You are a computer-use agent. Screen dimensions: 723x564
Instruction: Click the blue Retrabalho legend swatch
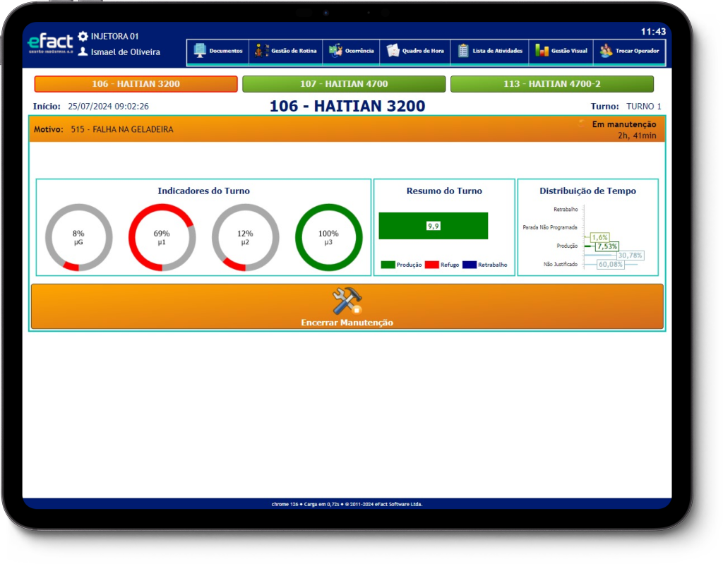470,265
